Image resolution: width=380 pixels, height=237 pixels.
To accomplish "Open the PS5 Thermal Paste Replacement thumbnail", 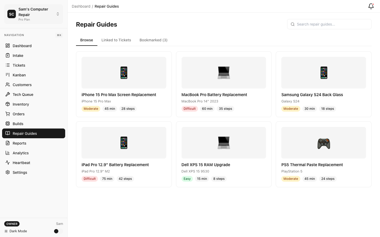I will coord(324,142).
